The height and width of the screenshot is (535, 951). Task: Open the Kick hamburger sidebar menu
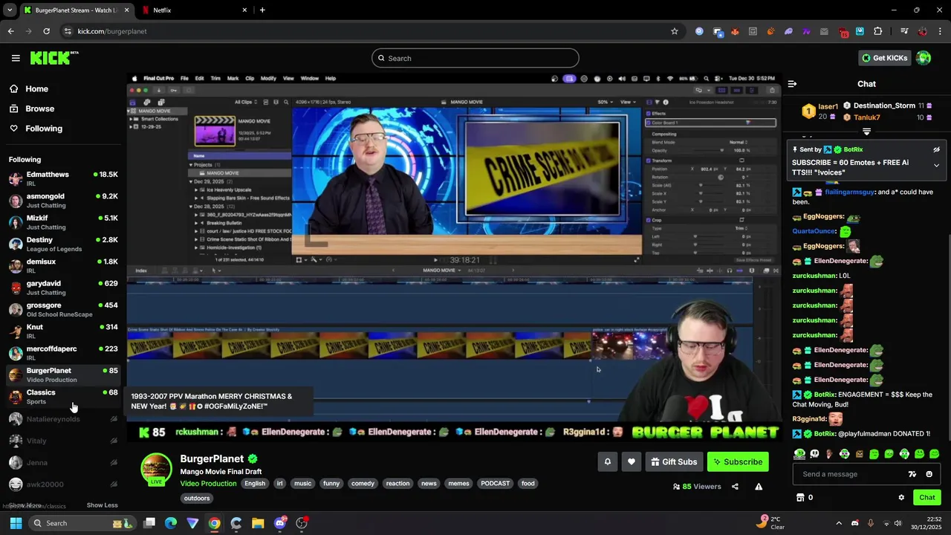[16, 58]
